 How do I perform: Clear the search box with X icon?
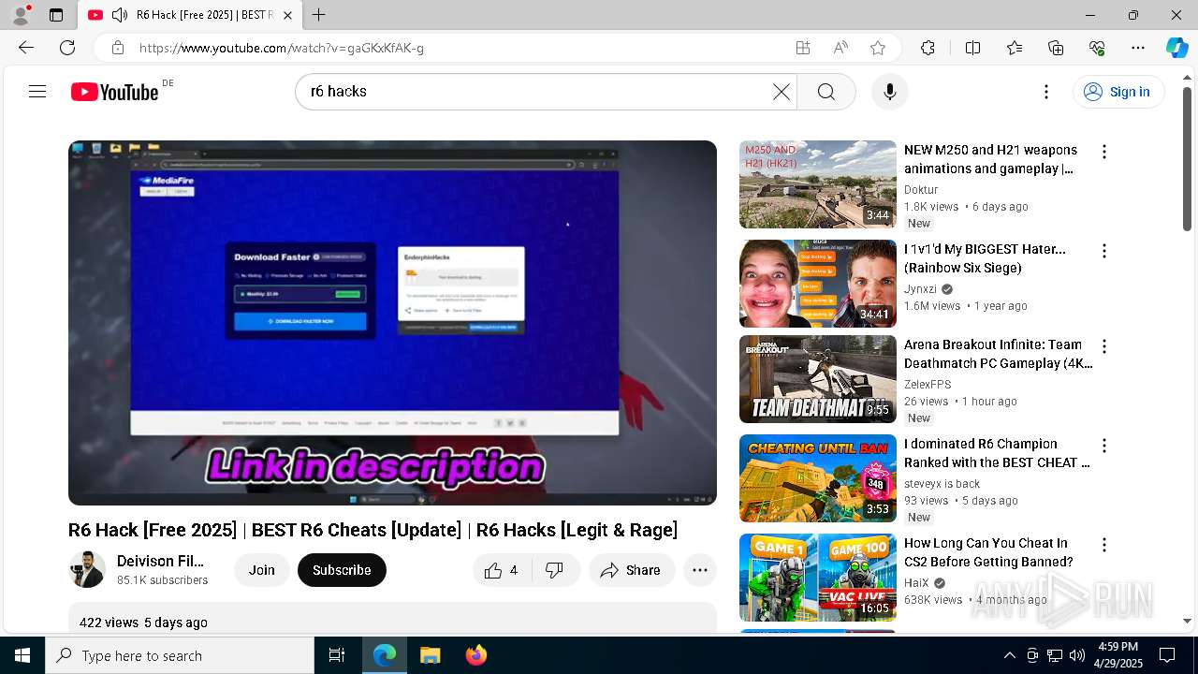(x=781, y=92)
